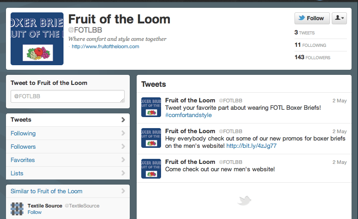Open the Followers list in sidebar
The image size is (358, 219).
[68, 147]
